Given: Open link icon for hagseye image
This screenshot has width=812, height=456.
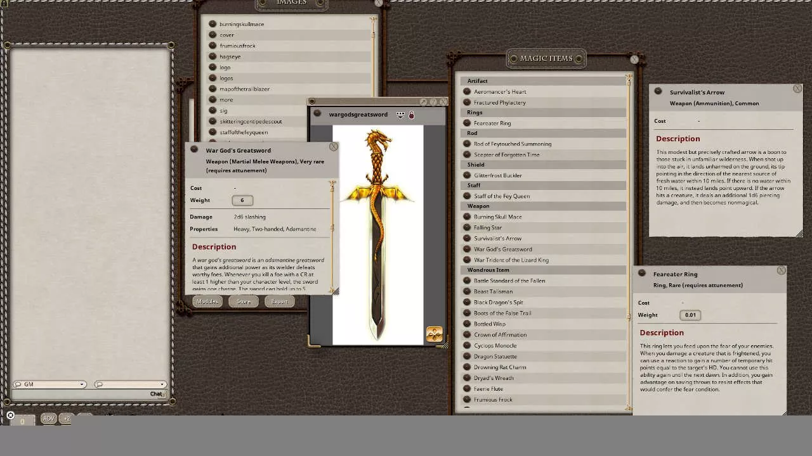Looking at the screenshot, I should 213,56.
